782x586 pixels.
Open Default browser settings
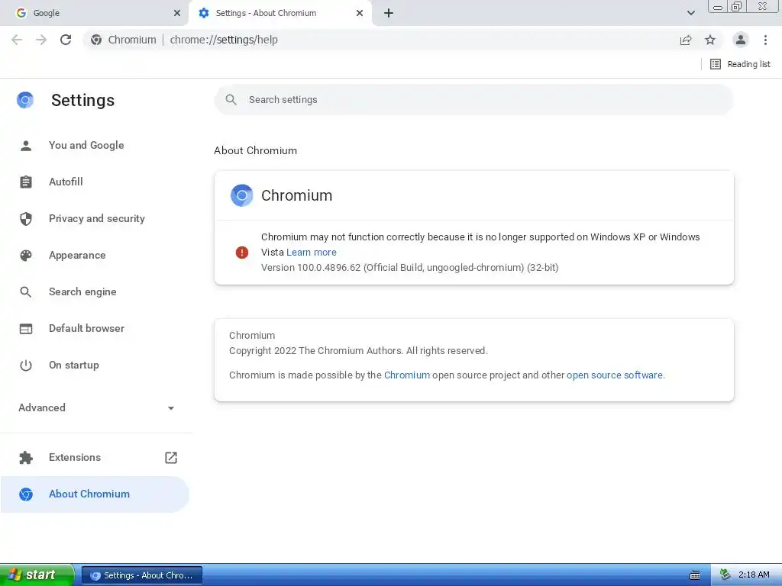click(95, 328)
